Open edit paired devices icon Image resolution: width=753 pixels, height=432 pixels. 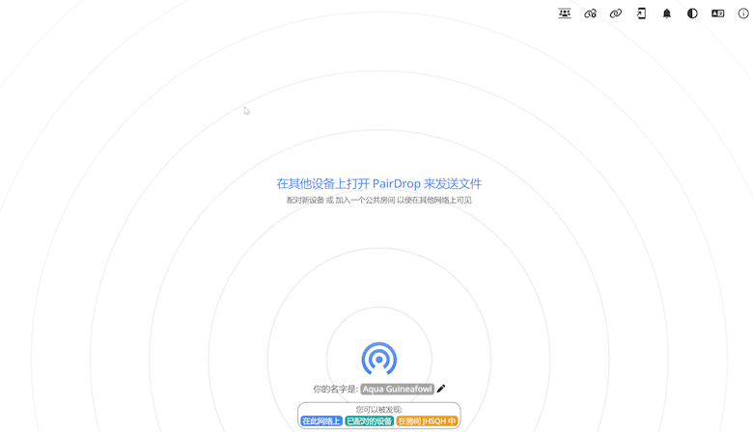click(590, 13)
